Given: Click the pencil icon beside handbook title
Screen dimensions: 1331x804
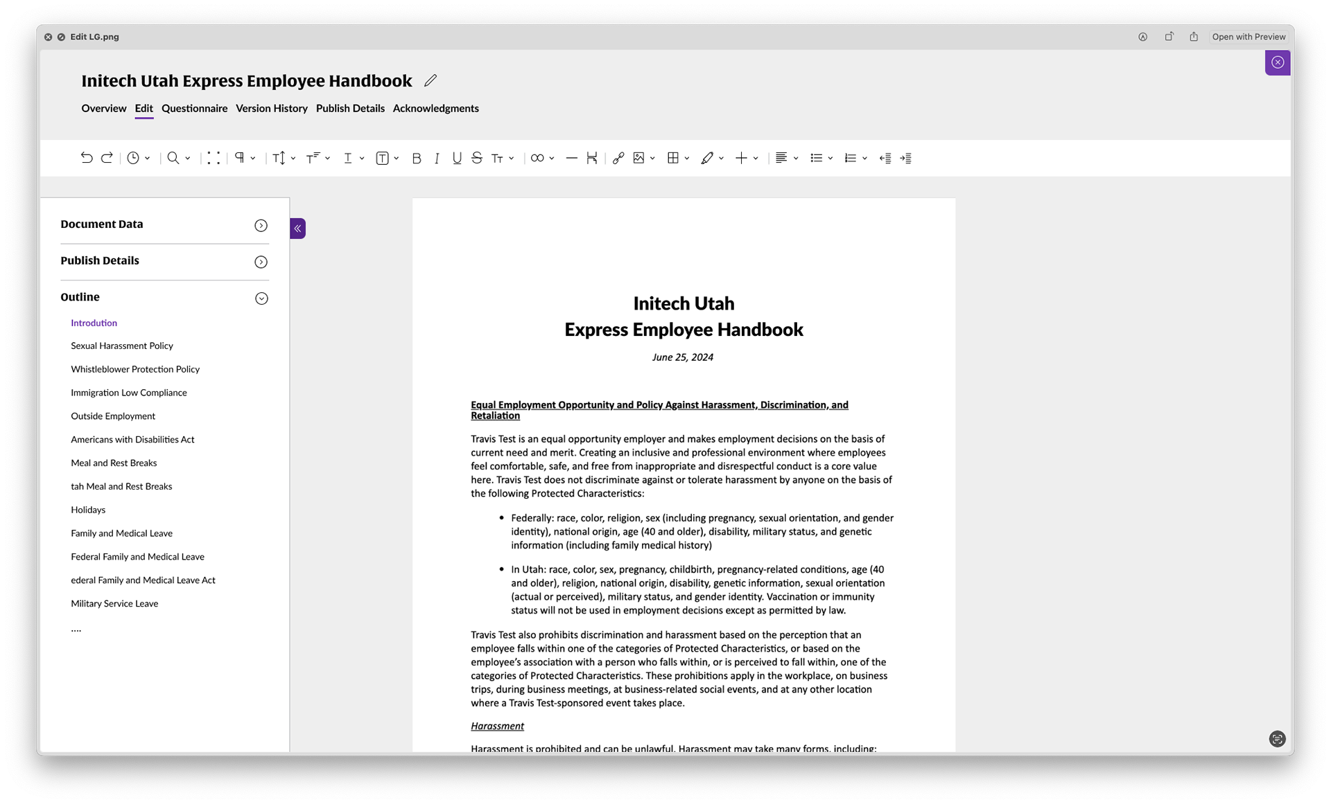Looking at the screenshot, I should tap(430, 81).
